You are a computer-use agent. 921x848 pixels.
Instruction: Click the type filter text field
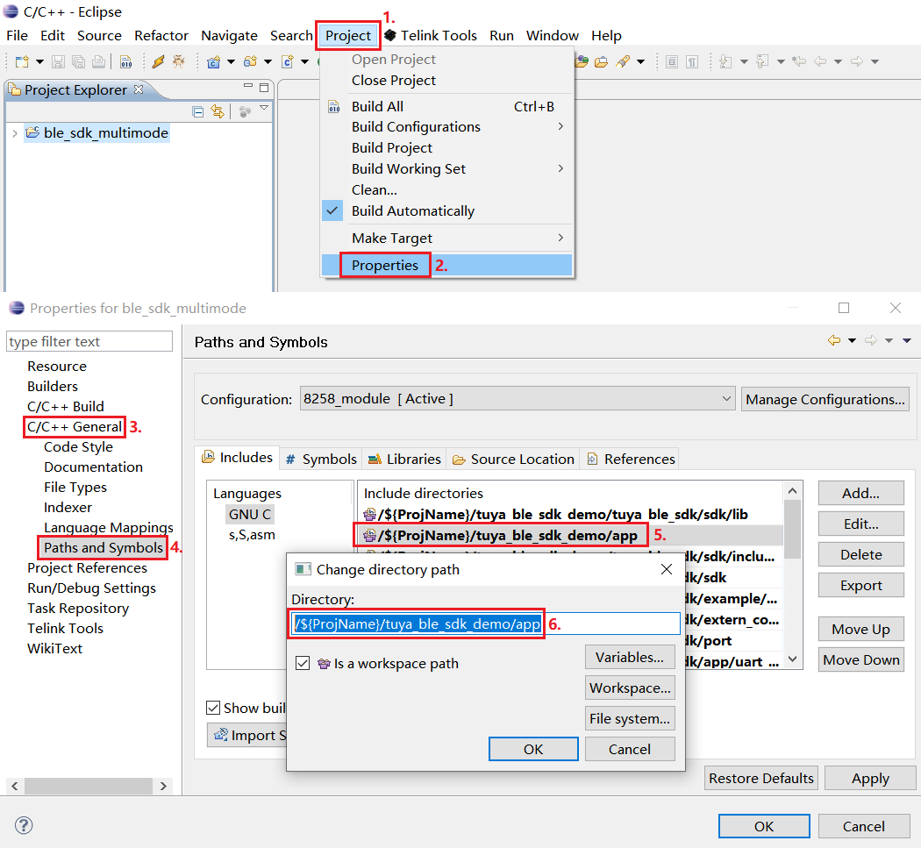89,342
